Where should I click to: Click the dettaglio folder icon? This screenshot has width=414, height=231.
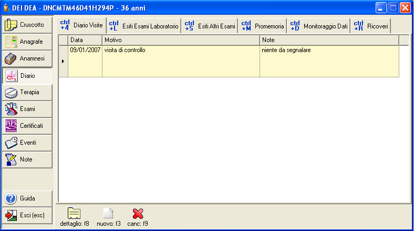tap(74, 213)
